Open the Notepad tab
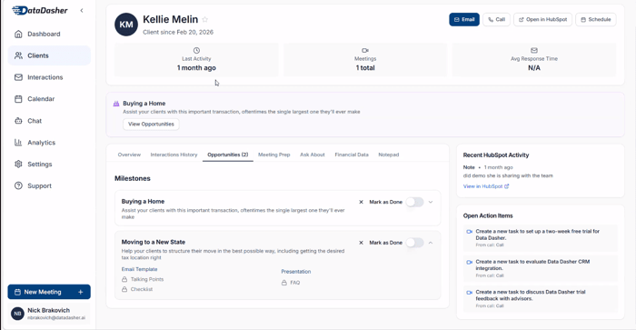This screenshot has height=330, width=636. (389, 155)
